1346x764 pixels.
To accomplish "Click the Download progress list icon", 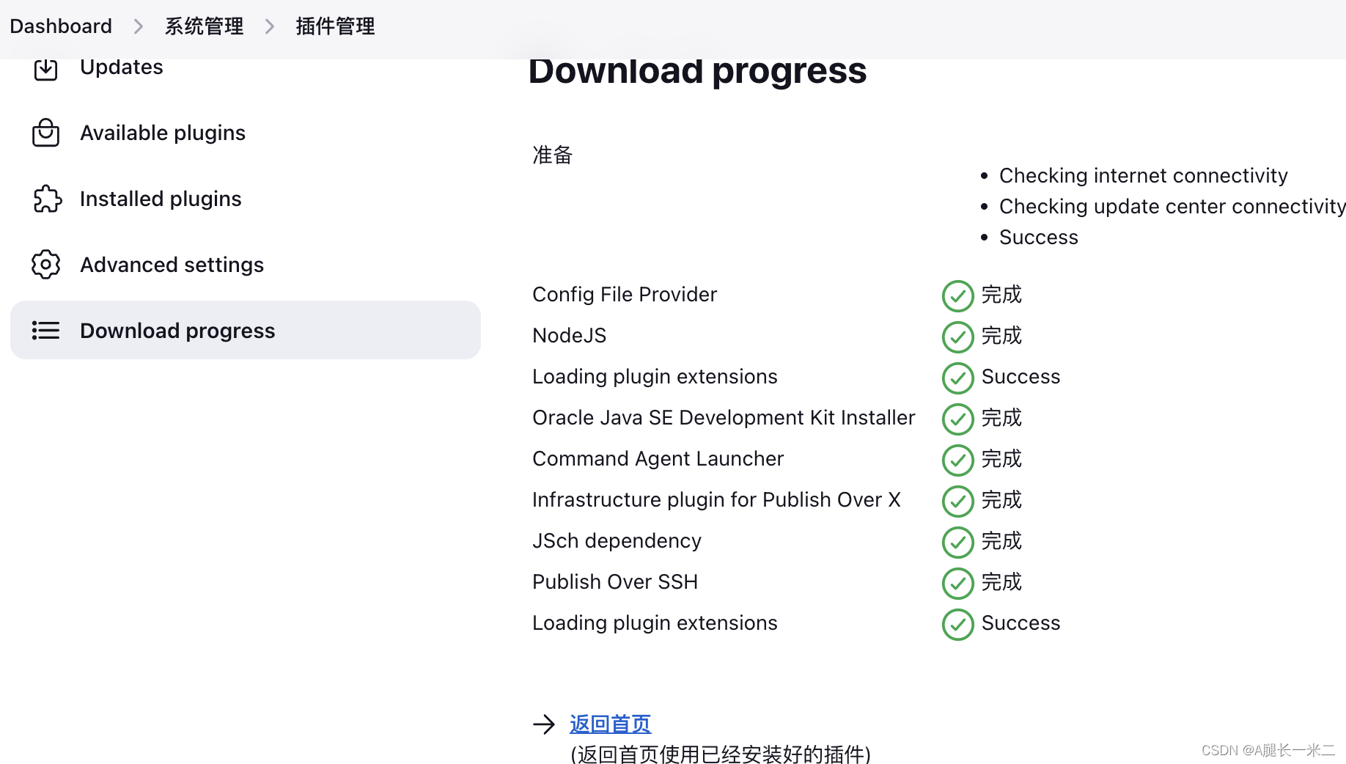I will coord(45,331).
